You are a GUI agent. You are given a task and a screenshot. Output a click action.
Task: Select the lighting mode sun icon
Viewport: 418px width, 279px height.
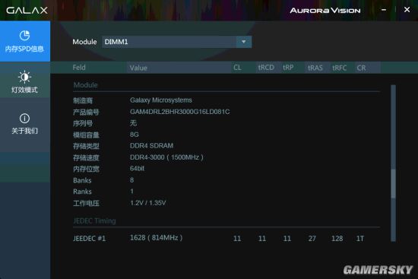(x=24, y=77)
